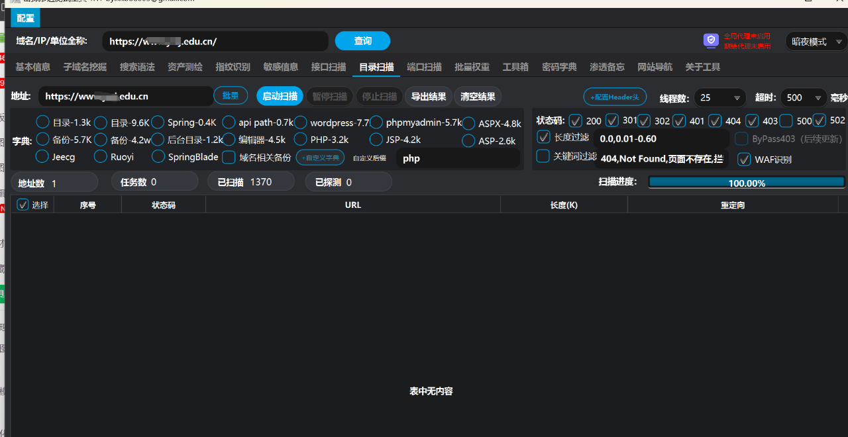Click the 自定义后缀 field containing php
The height and width of the screenshot is (437, 848).
pyautogui.click(x=458, y=158)
